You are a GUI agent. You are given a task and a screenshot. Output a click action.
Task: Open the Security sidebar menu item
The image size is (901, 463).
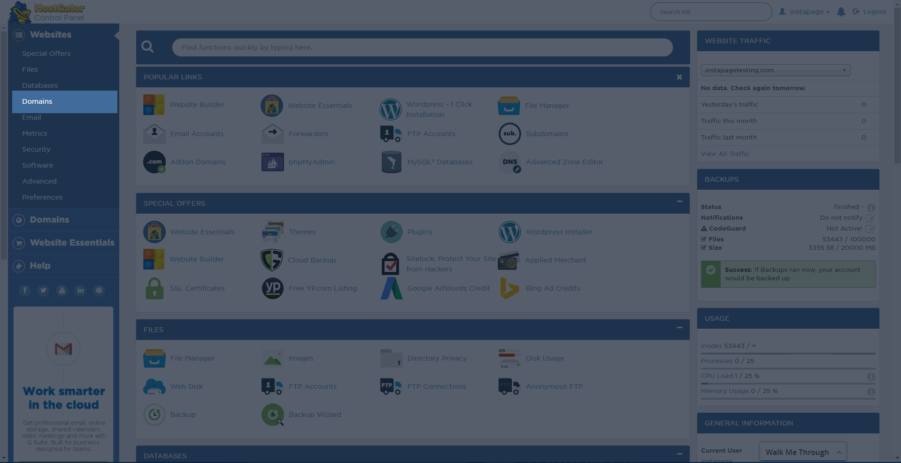[x=36, y=149]
